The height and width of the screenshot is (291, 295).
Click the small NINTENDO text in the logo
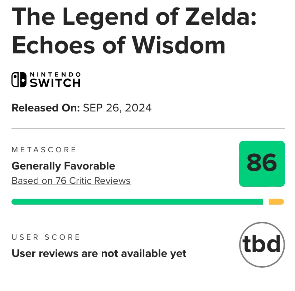pyautogui.click(x=55, y=75)
